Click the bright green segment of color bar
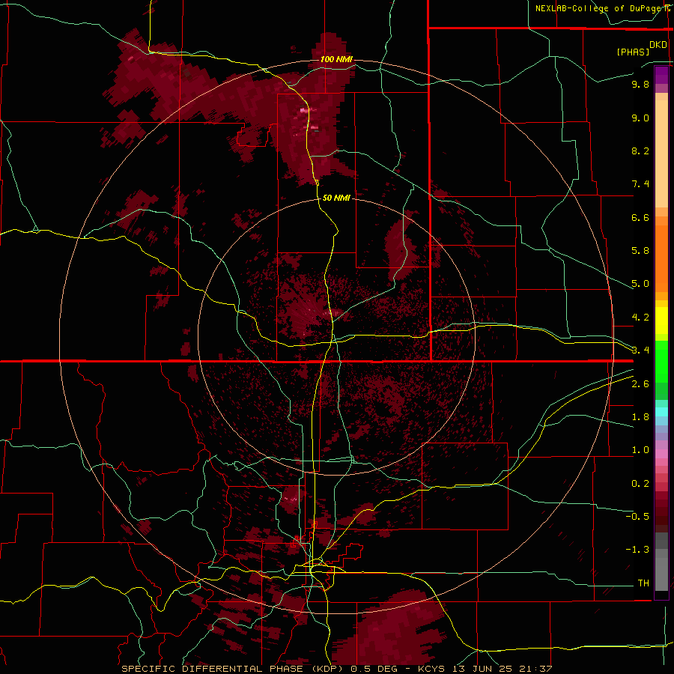Viewport: 674px width, 674px height. pos(661,362)
